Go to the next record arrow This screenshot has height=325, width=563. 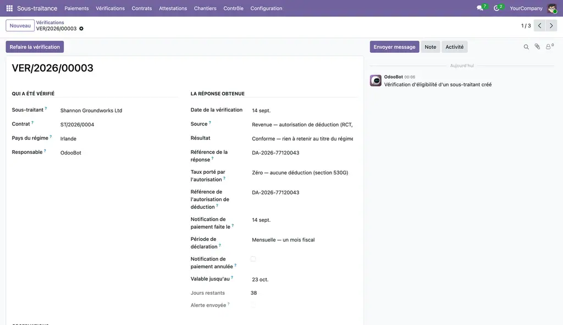point(551,25)
